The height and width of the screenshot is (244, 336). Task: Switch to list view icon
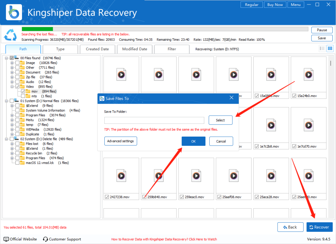click(x=322, y=49)
